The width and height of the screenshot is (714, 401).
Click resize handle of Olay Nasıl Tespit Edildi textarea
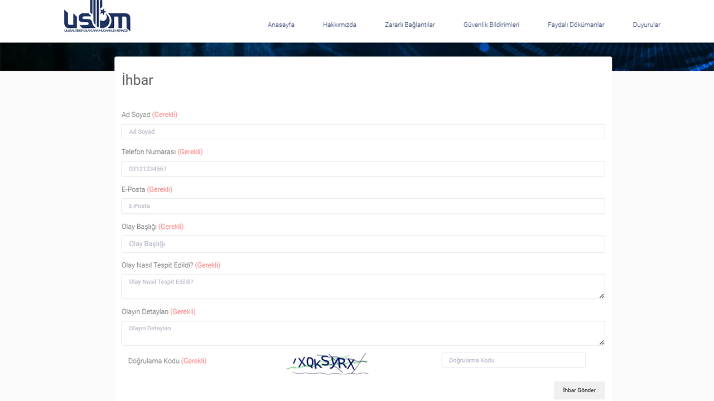[601, 296]
